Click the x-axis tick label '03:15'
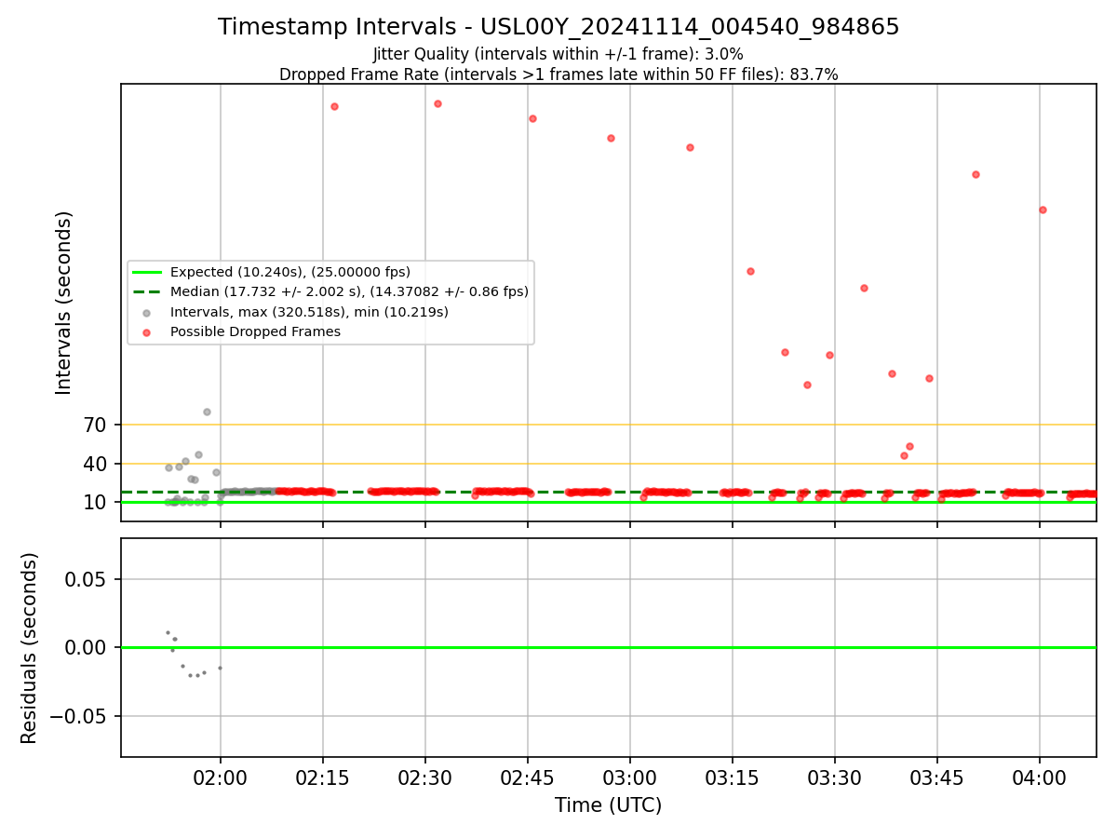This screenshot has height=838, width=1117. tap(733, 777)
